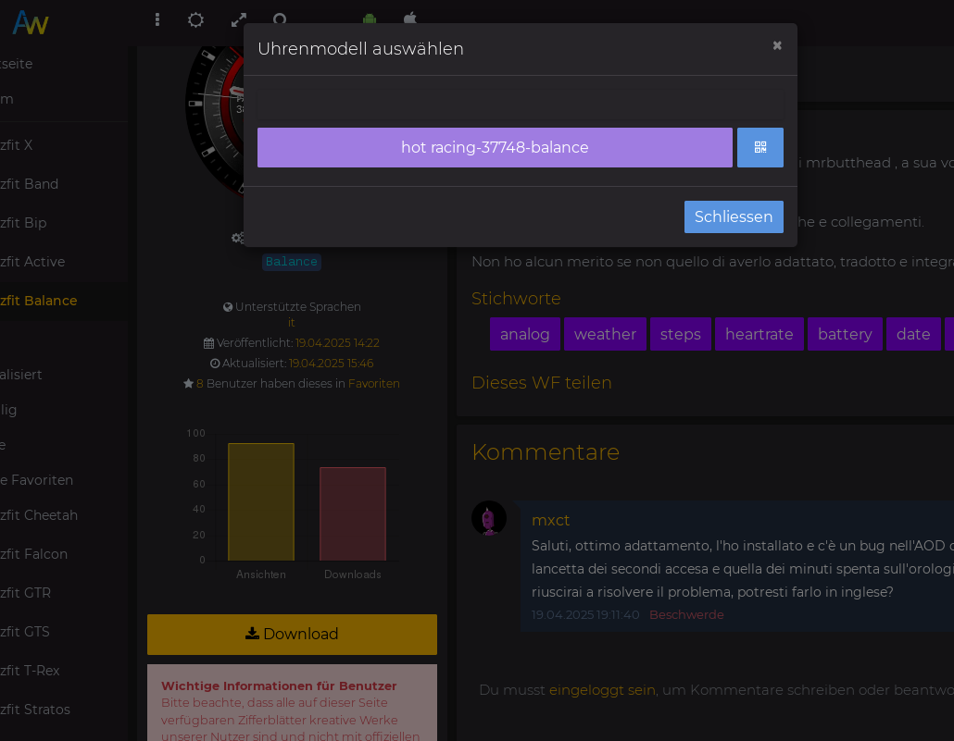Viewport: 954px width, 741px height.
Task: Open Amazfit Balance in sidebar
Action: [x=39, y=301]
